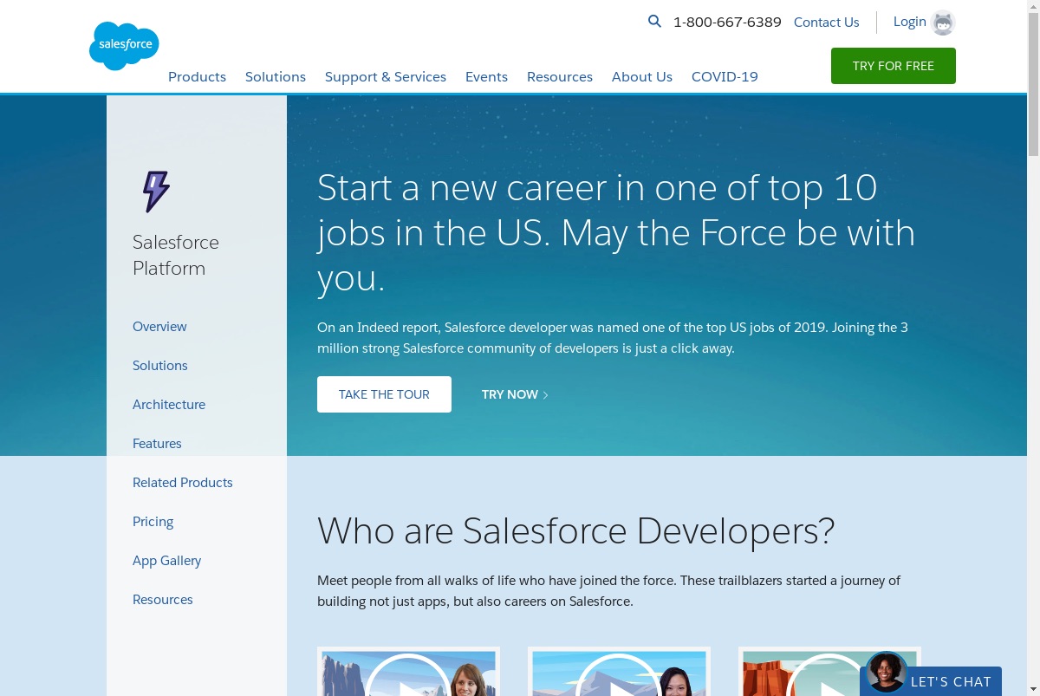
Task: Open the Events menu
Action: tap(486, 76)
